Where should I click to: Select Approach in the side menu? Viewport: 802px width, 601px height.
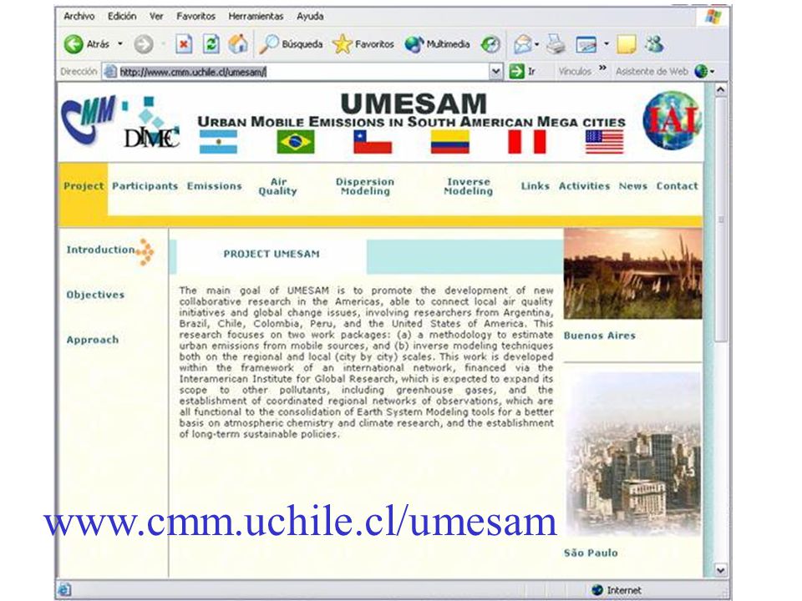[93, 340]
